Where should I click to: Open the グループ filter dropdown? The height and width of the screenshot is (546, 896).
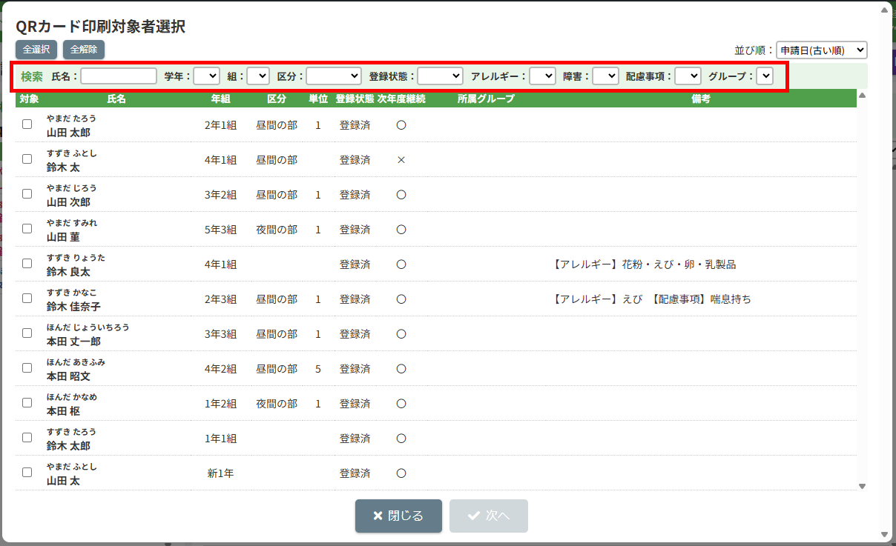tap(765, 76)
